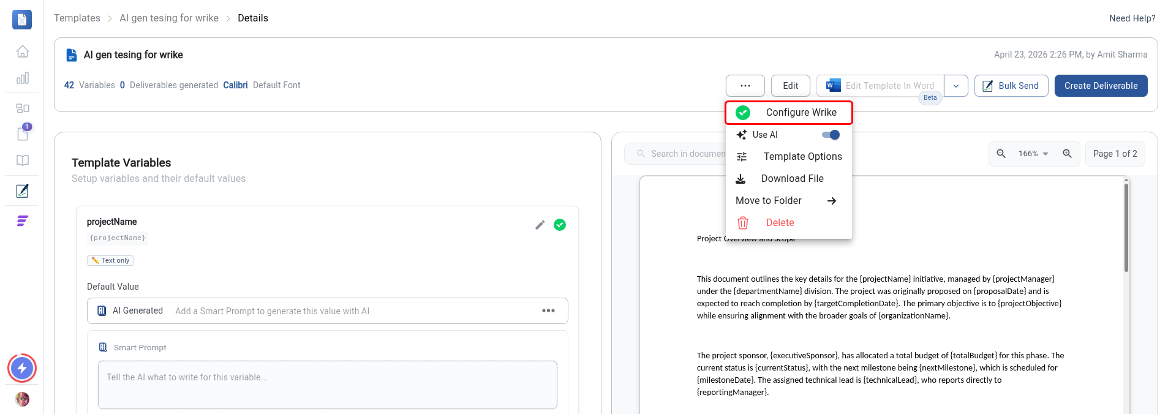Screen dimensions: 1168x414
Task: Click the Page 1 of 2 indicator
Action: (x=1115, y=154)
